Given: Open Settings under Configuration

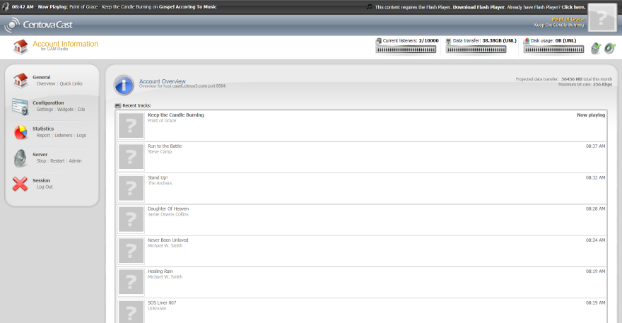Looking at the screenshot, I should pos(45,110).
